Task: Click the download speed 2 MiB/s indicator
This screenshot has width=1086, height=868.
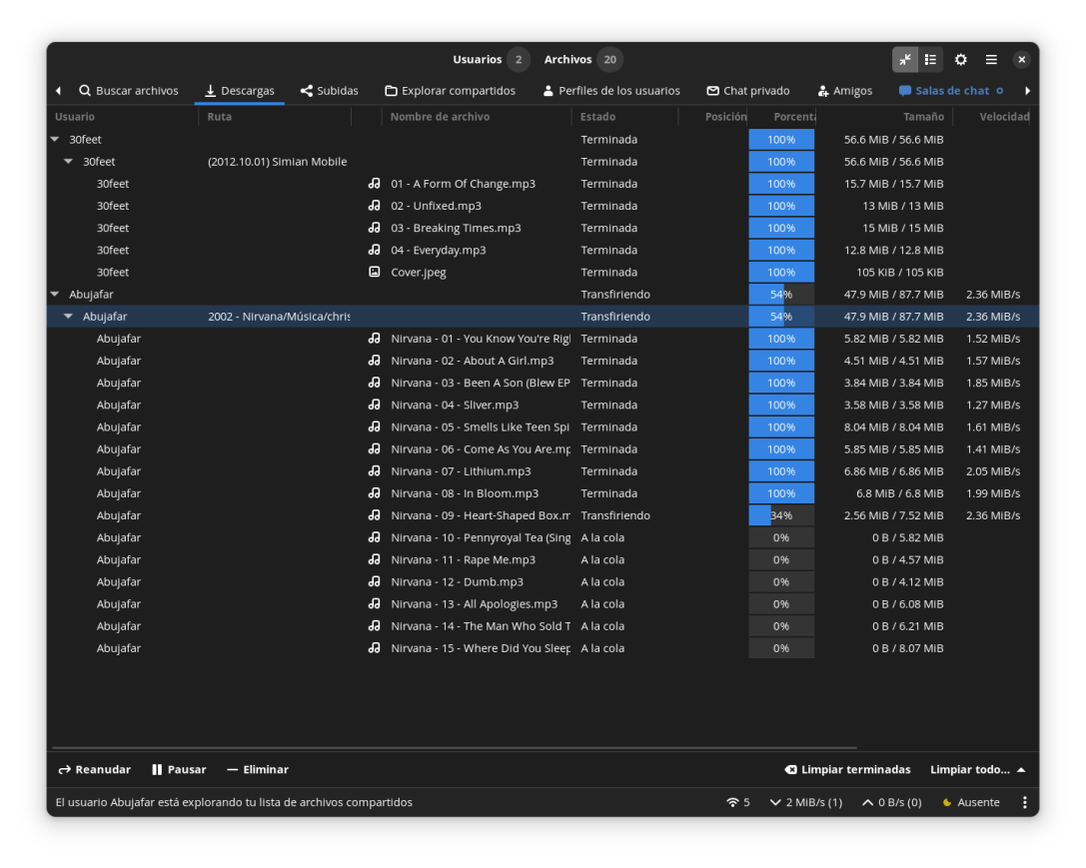Action: point(806,802)
